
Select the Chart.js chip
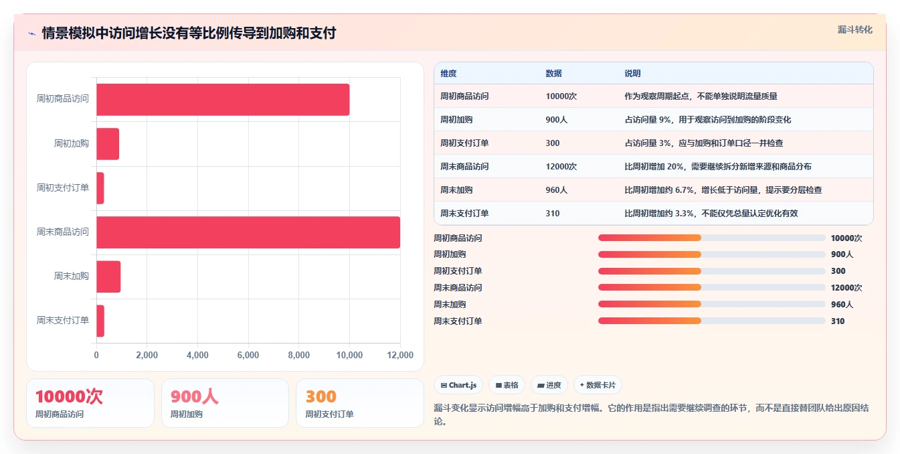458,385
